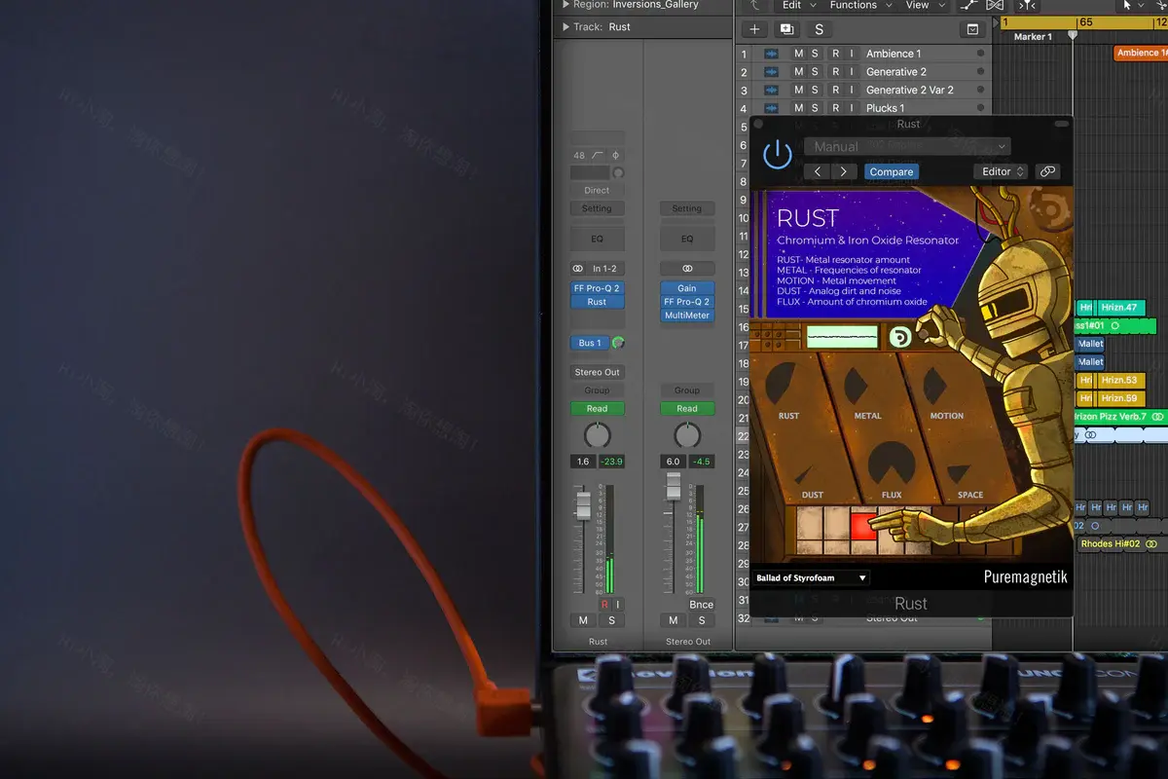Image resolution: width=1168 pixels, height=779 pixels.
Task: Click the link icon in the Rust plugin header
Action: [x=1048, y=170]
